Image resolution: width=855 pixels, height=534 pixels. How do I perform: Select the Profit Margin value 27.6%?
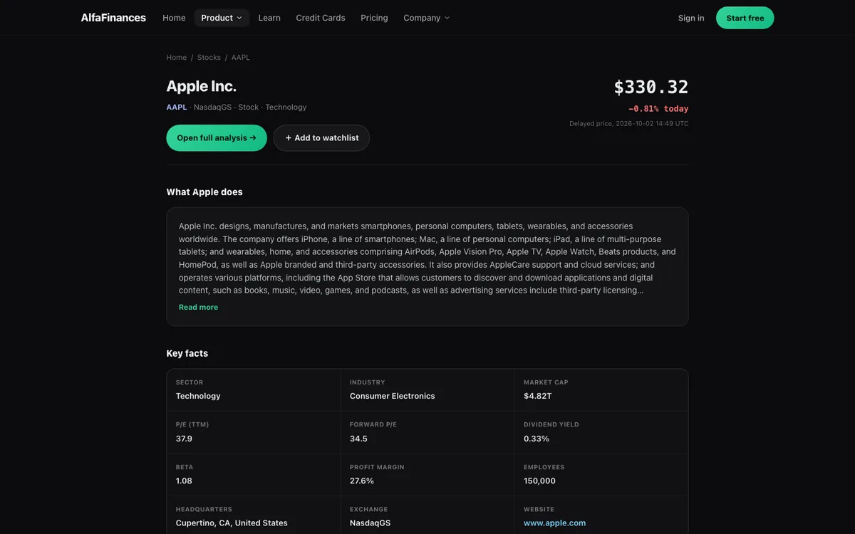(x=362, y=481)
